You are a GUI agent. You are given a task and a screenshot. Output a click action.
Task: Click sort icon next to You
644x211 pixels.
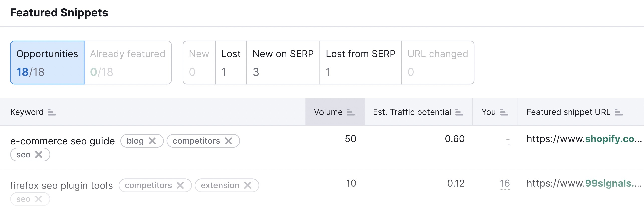click(504, 112)
